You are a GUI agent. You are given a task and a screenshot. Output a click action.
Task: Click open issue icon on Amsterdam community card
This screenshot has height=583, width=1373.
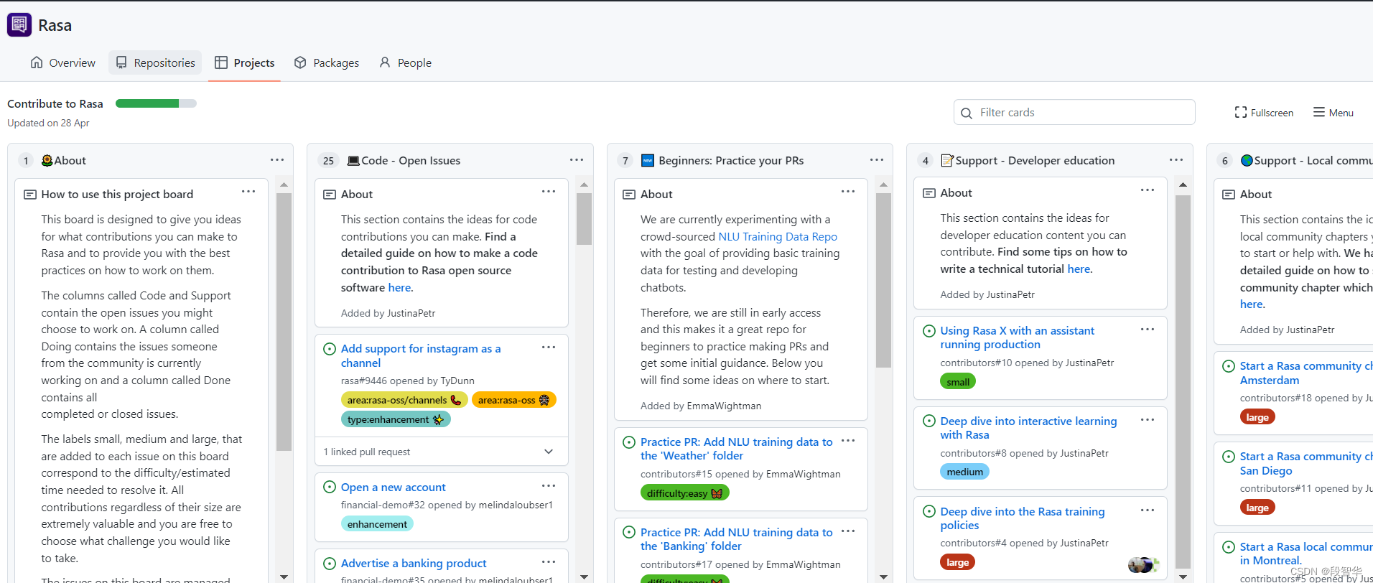(x=1229, y=366)
